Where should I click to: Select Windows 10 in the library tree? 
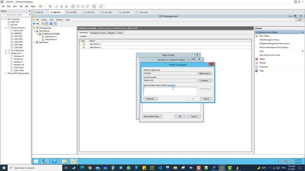point(19,56)
